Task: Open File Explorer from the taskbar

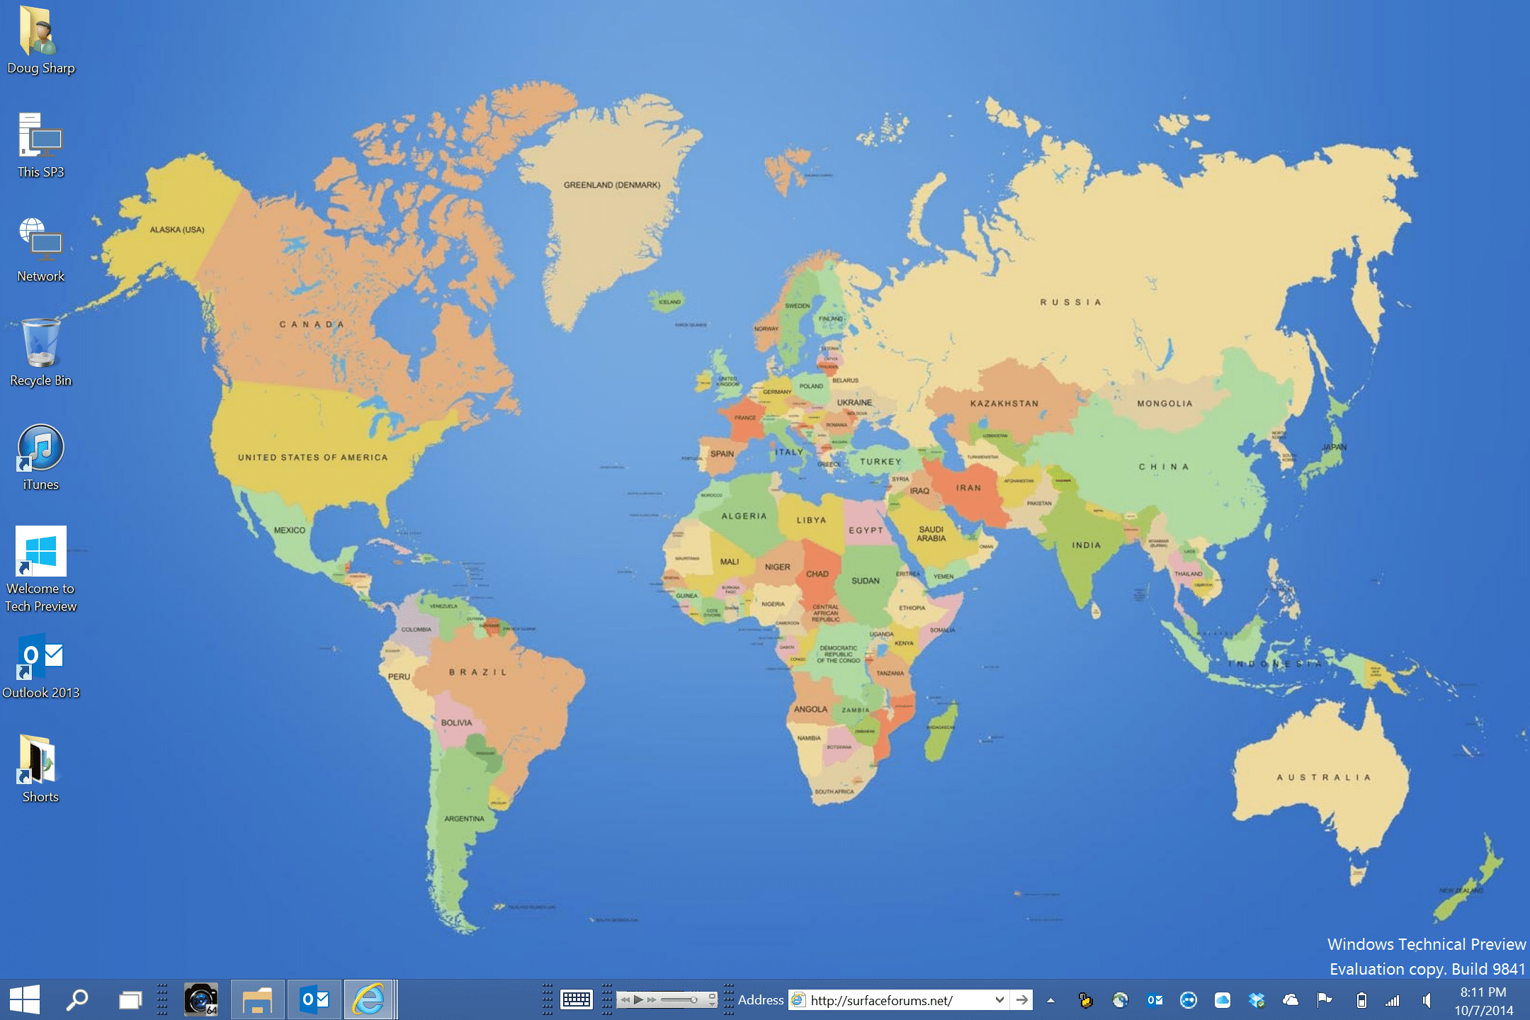Action: [x=257, y=1000]
